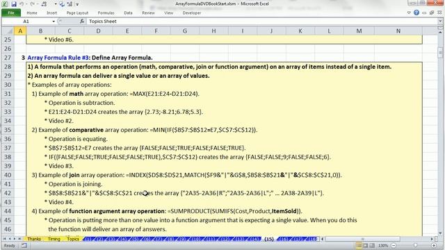Image resolution: width=445 pixels, height=250 pixels.
Task: Click the vertical scrollbar down arrow
Action: click(440, 233)
